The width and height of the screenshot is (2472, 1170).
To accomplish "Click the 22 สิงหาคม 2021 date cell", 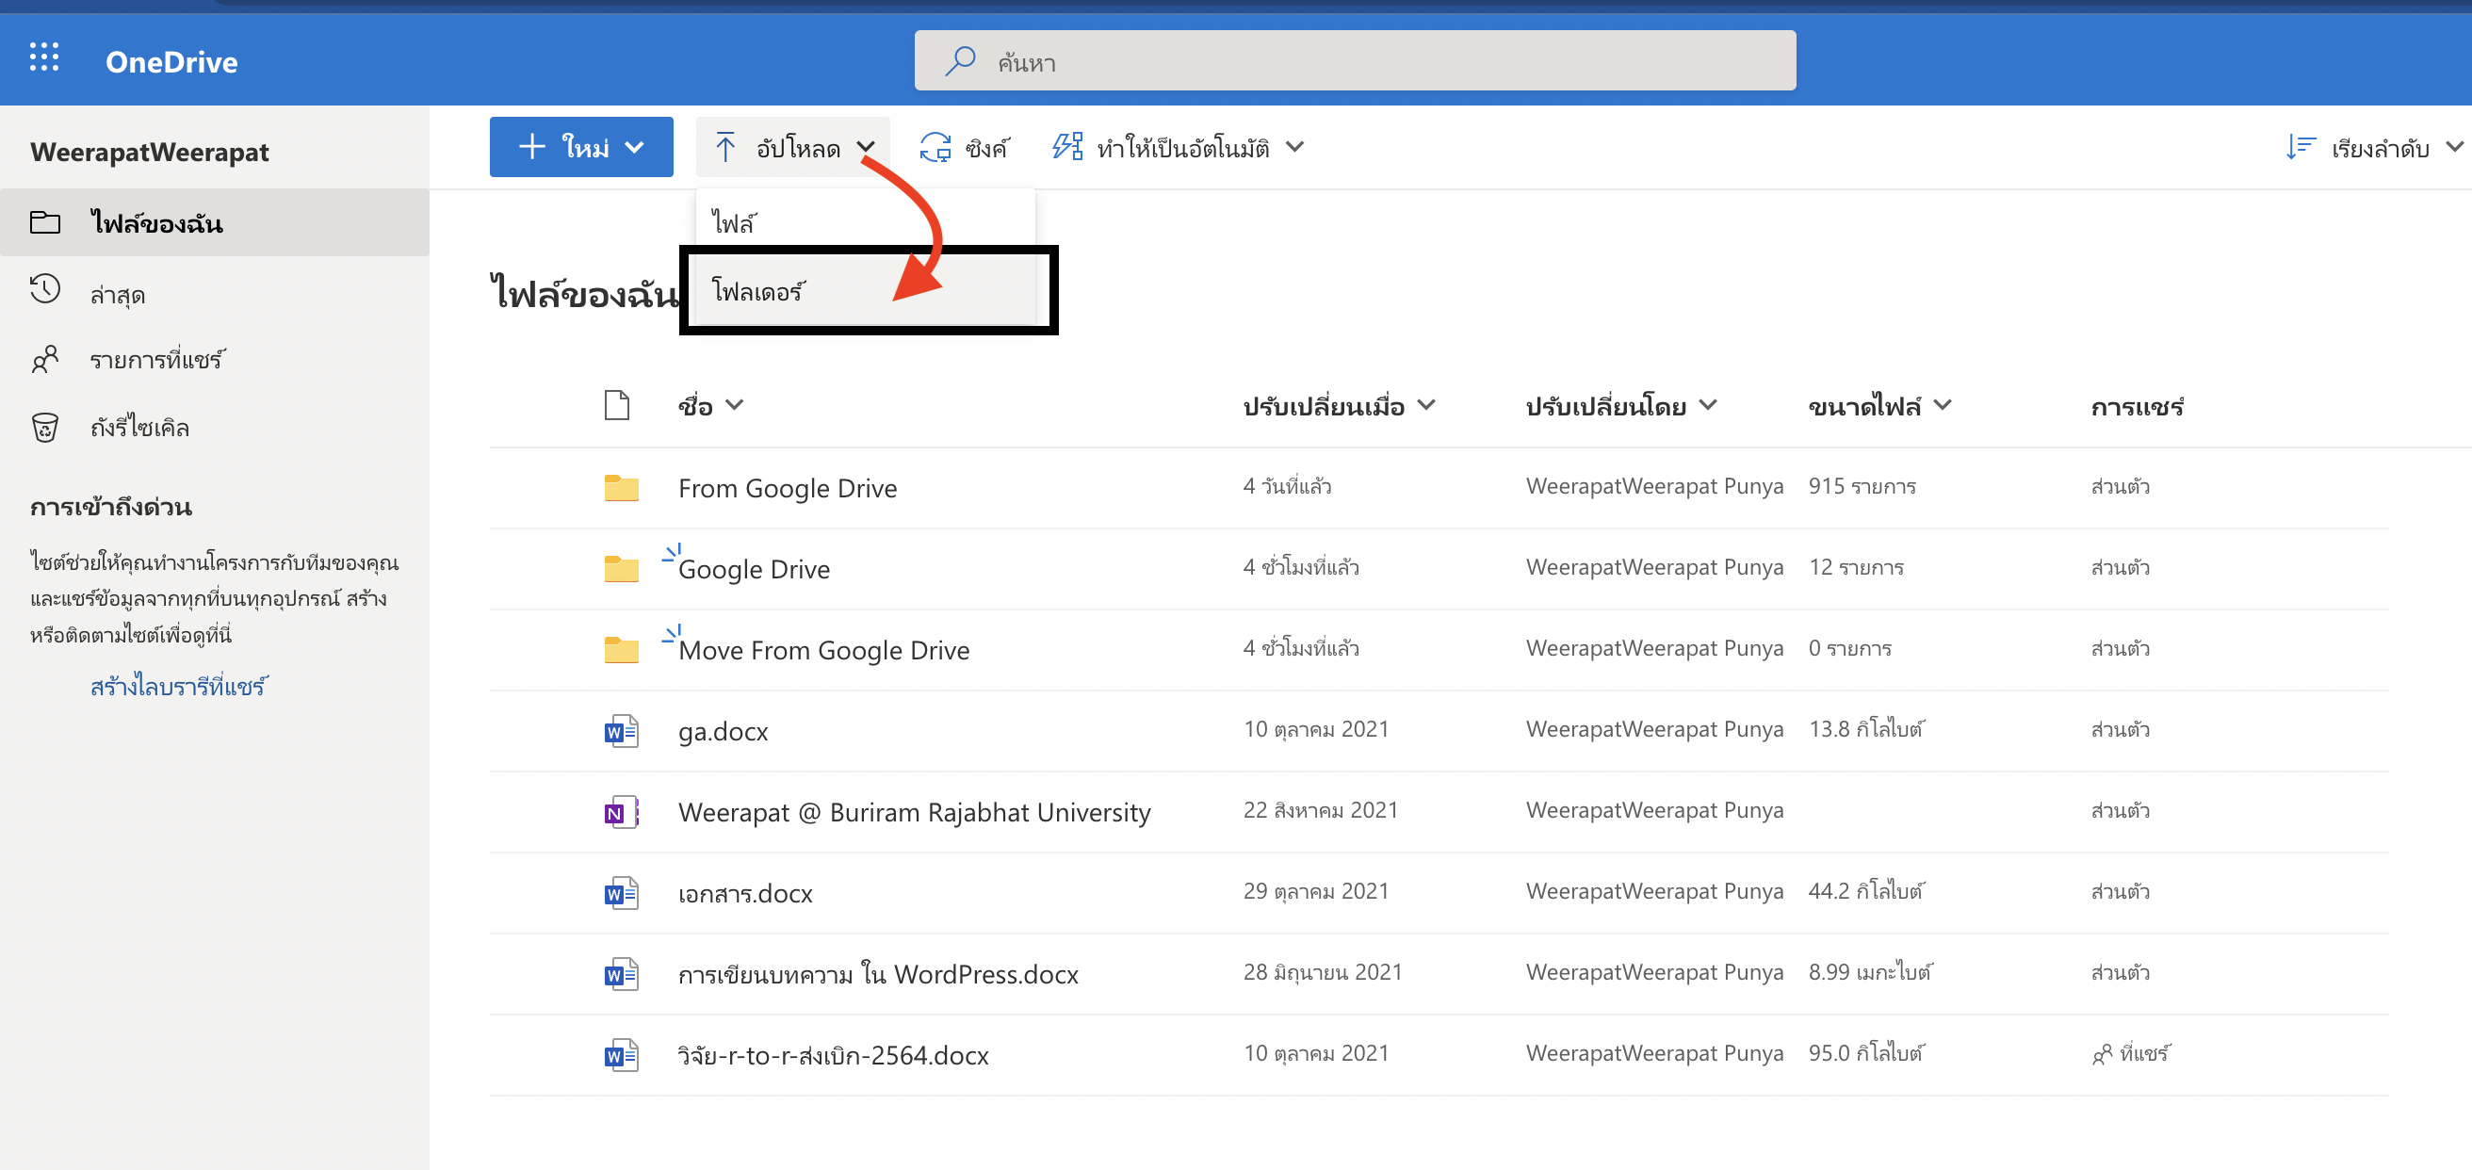I will point(1321,810).
